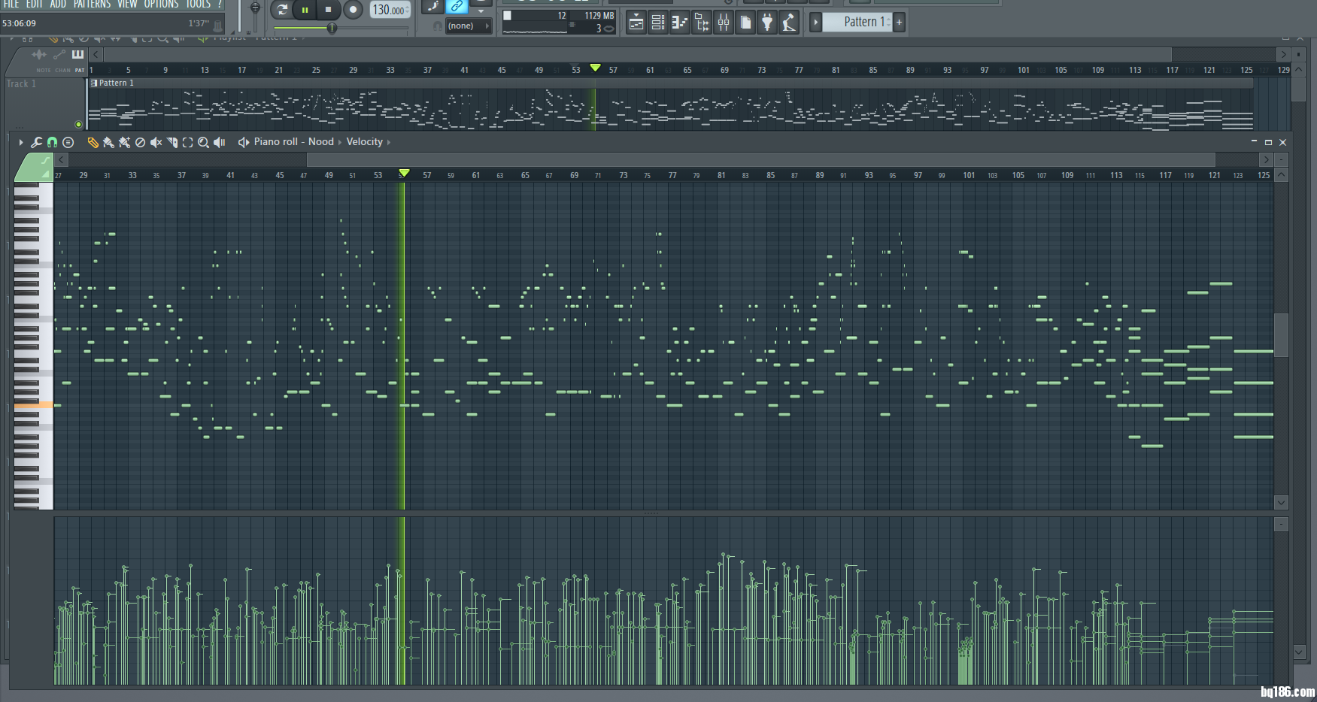The image size is (1317, 702).
Task: Toggle pattern/song loop mode button
Action: click(x=281, y=10)
